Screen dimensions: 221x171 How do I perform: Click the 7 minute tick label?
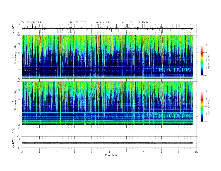[x=144, y=152]
